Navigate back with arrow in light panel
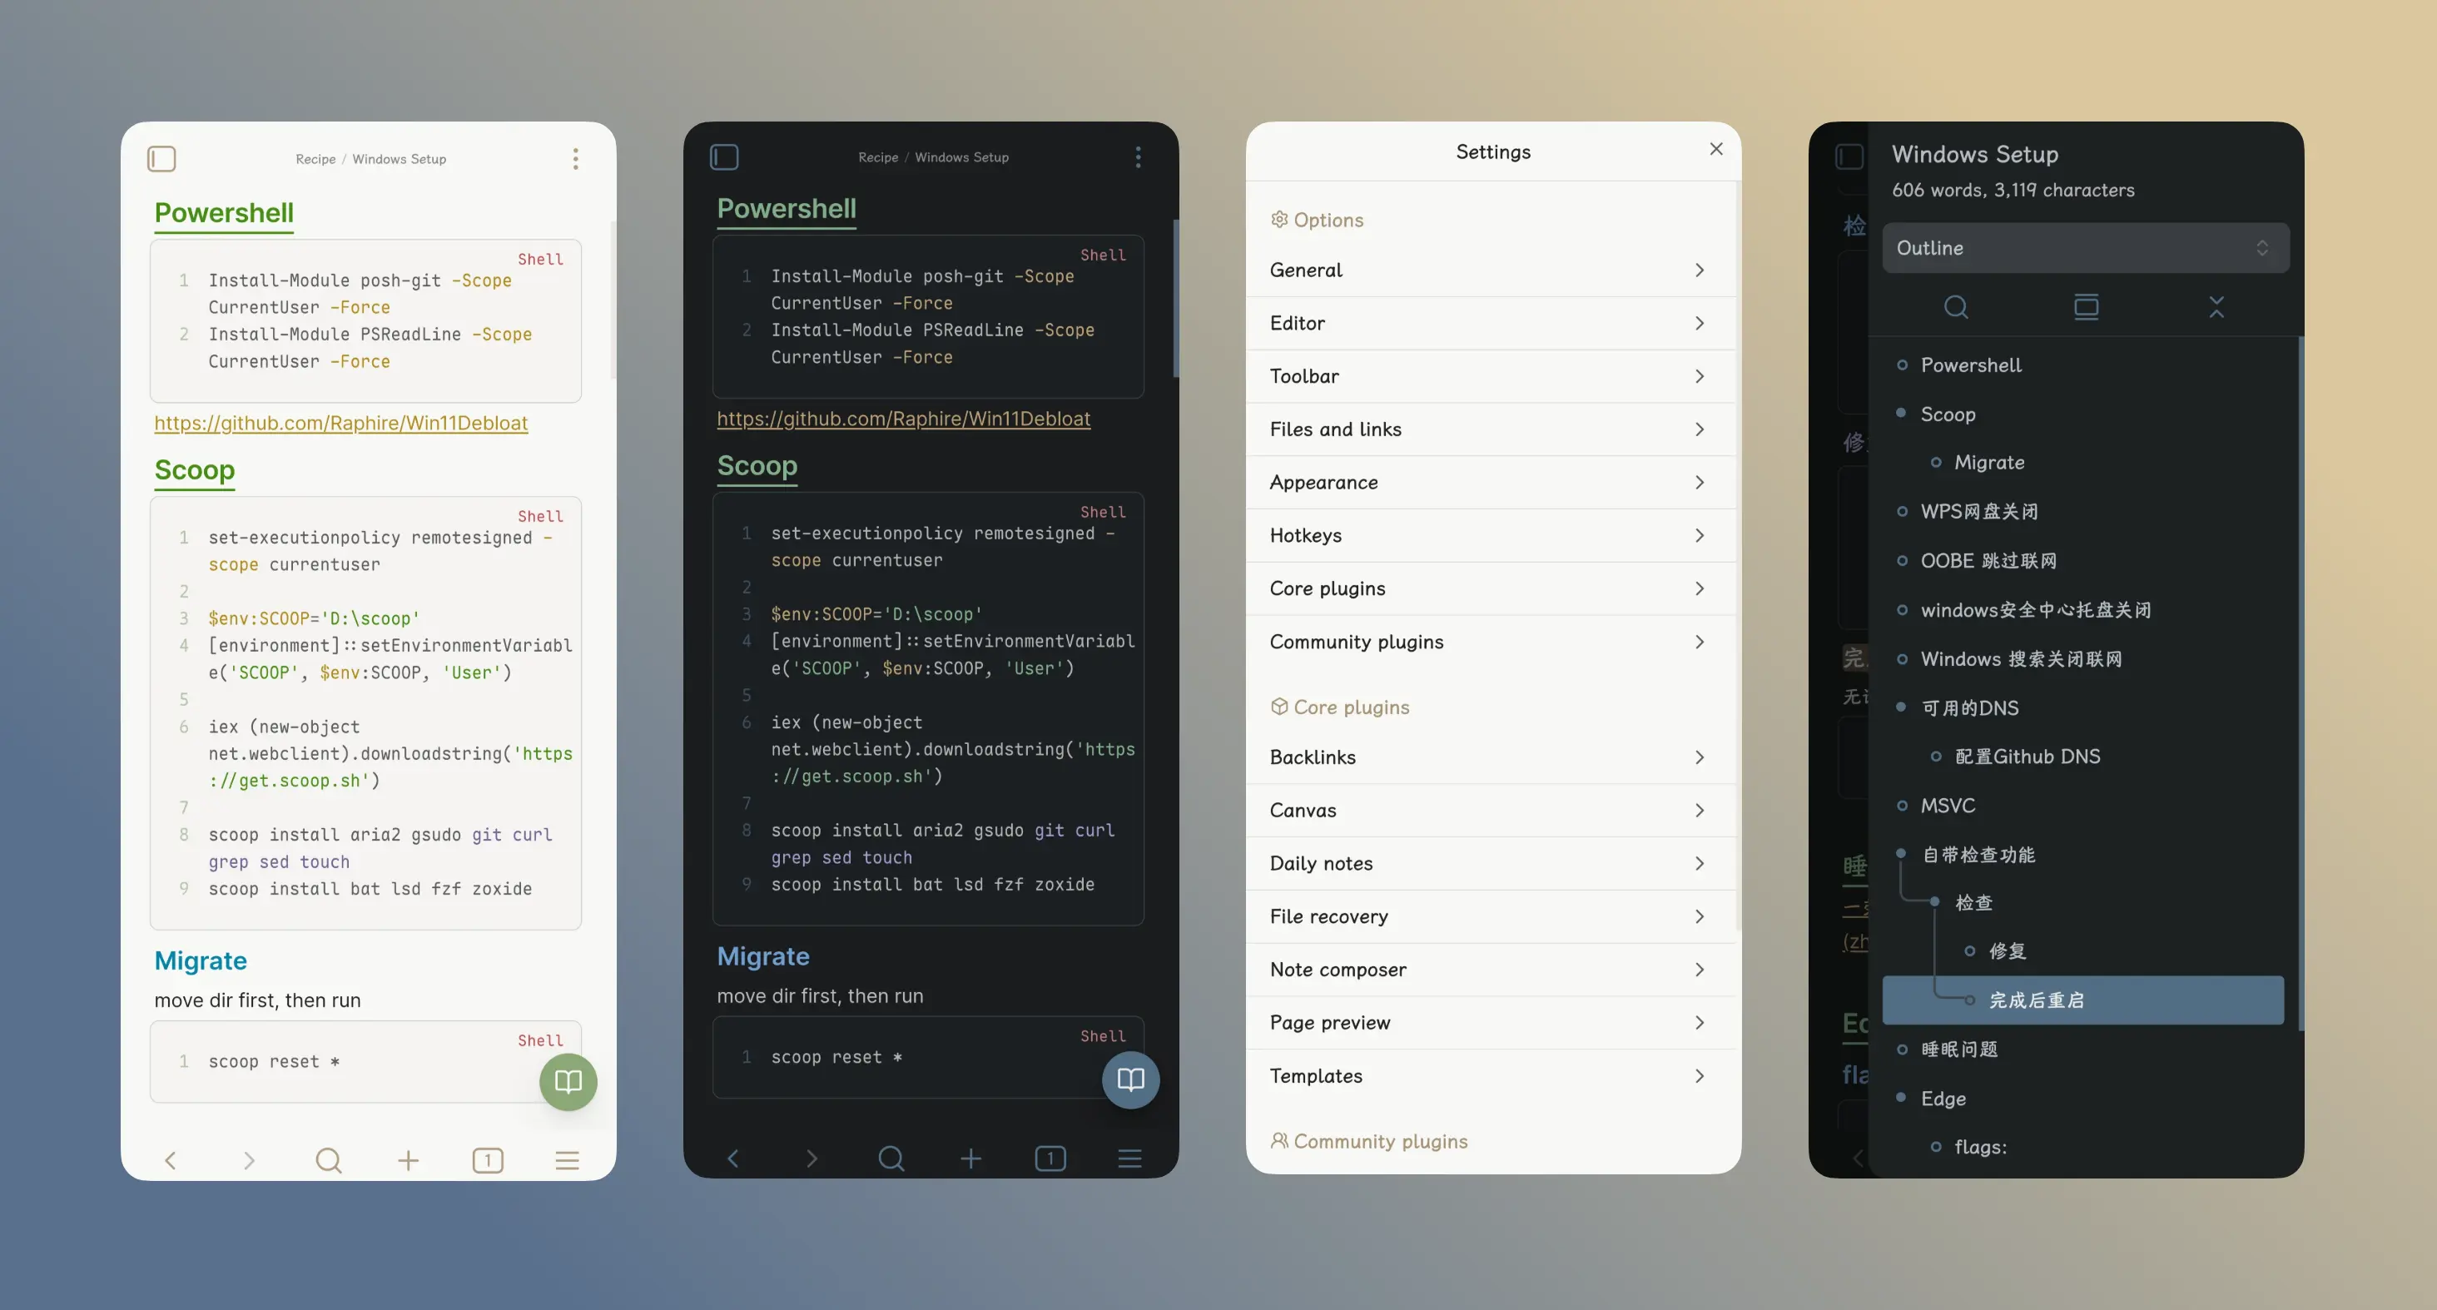Screen dimensions: 2437x1310 click(171, 1160)
